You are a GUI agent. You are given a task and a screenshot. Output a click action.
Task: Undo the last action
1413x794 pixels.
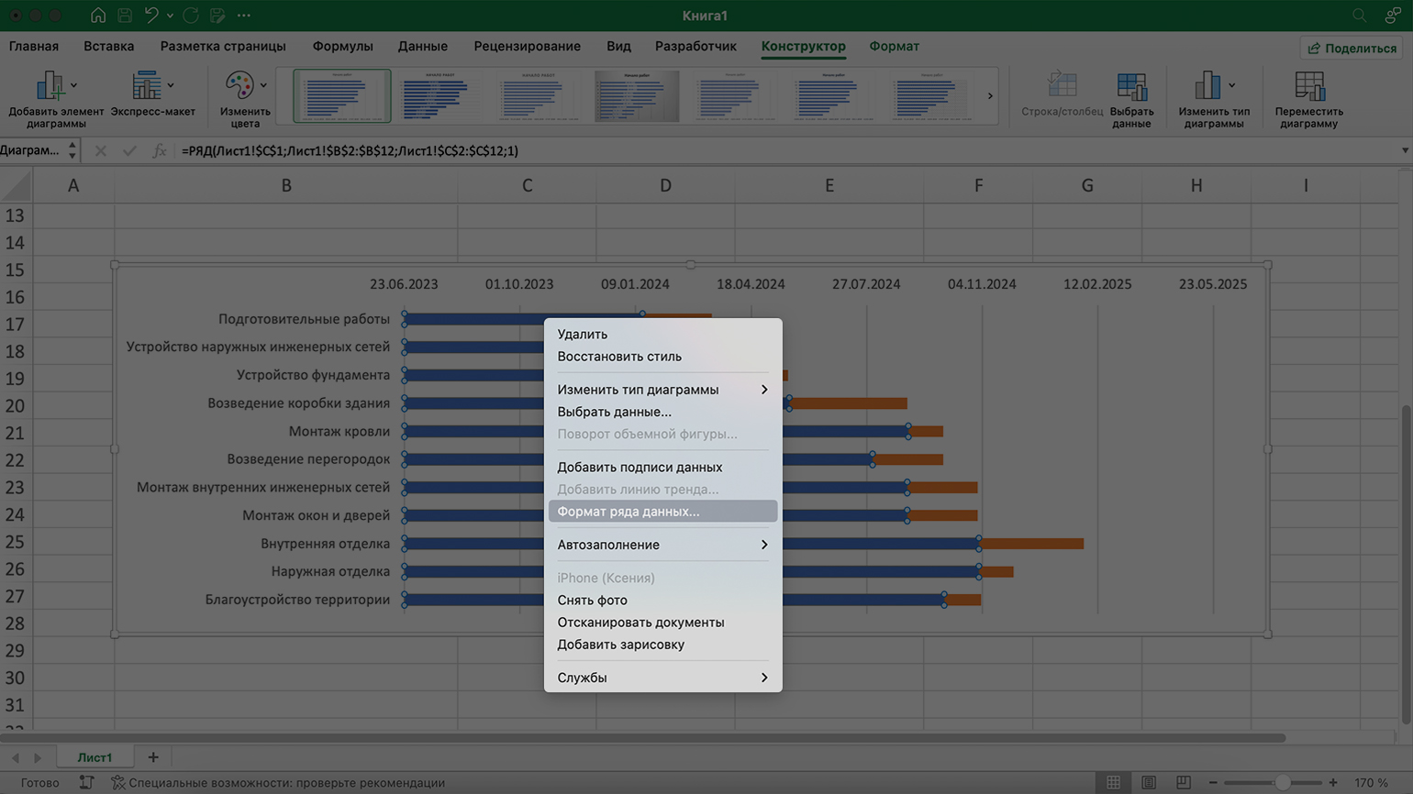(151, 16)
